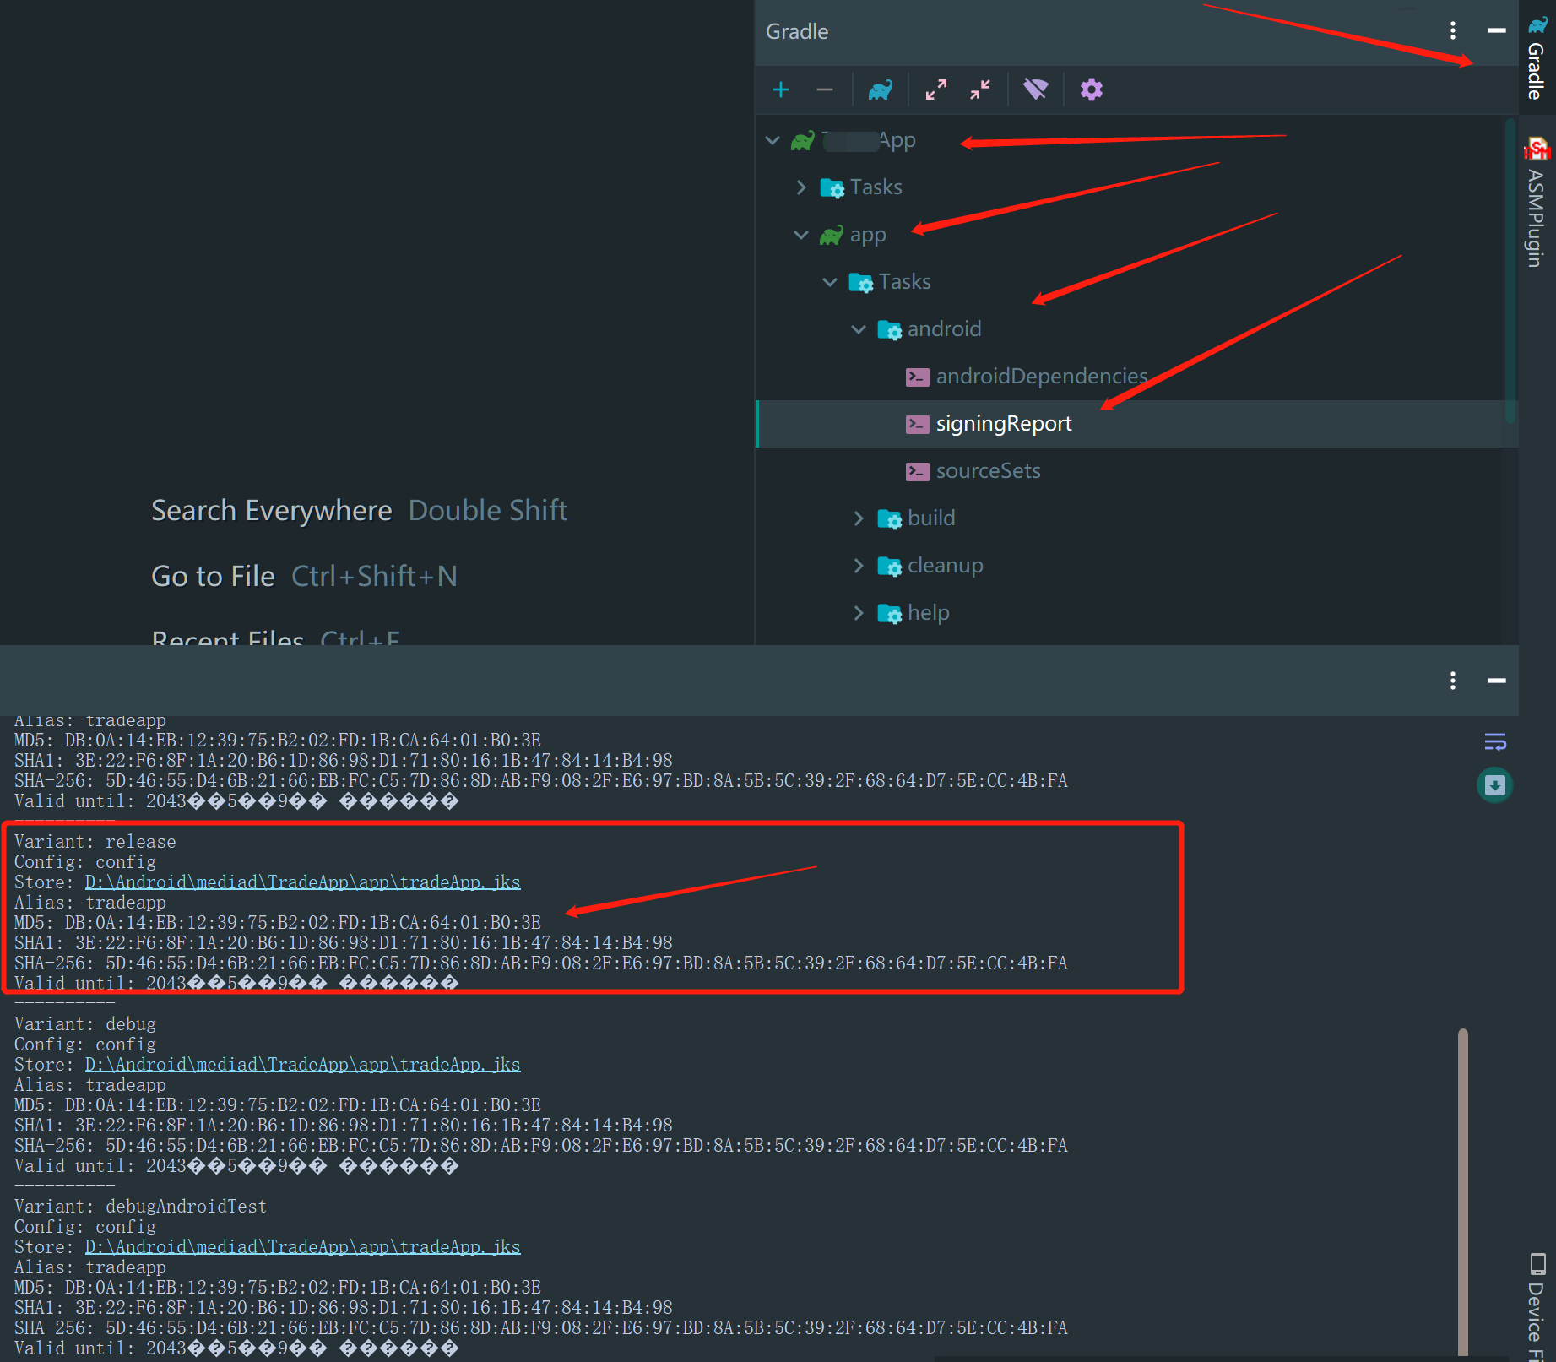Select the sourceSets task
The height and width of the screenshot is (1362, 1556).
click(x=988, y=471)
